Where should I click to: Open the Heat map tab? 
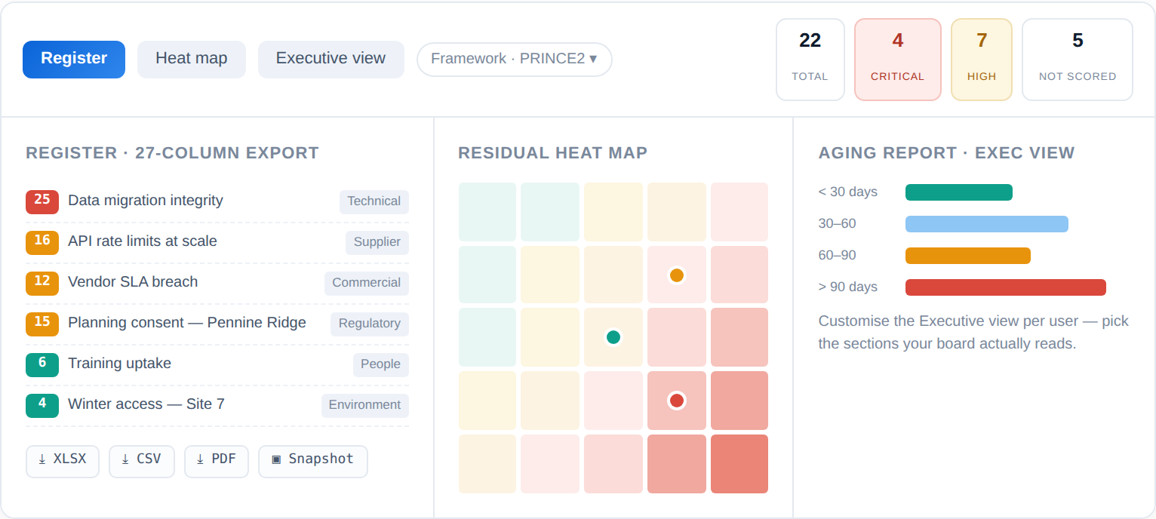click(x=192, y=59)
